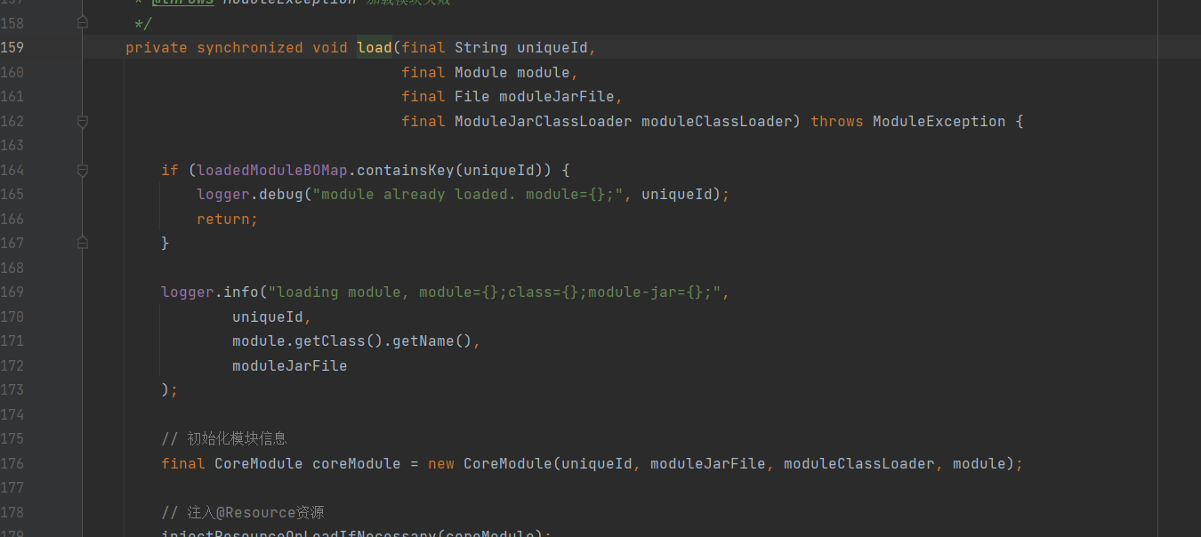This screenshot has width=1201, height=537.
Task: Click the fold end marker at line 167
Action: (x=83, y=243)
